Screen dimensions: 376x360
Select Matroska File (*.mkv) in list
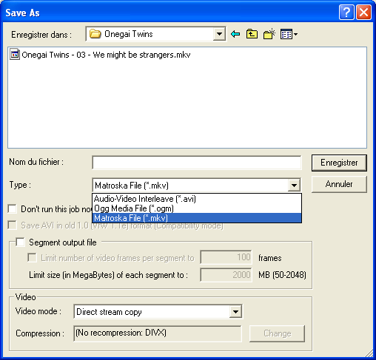click(197, 218)
